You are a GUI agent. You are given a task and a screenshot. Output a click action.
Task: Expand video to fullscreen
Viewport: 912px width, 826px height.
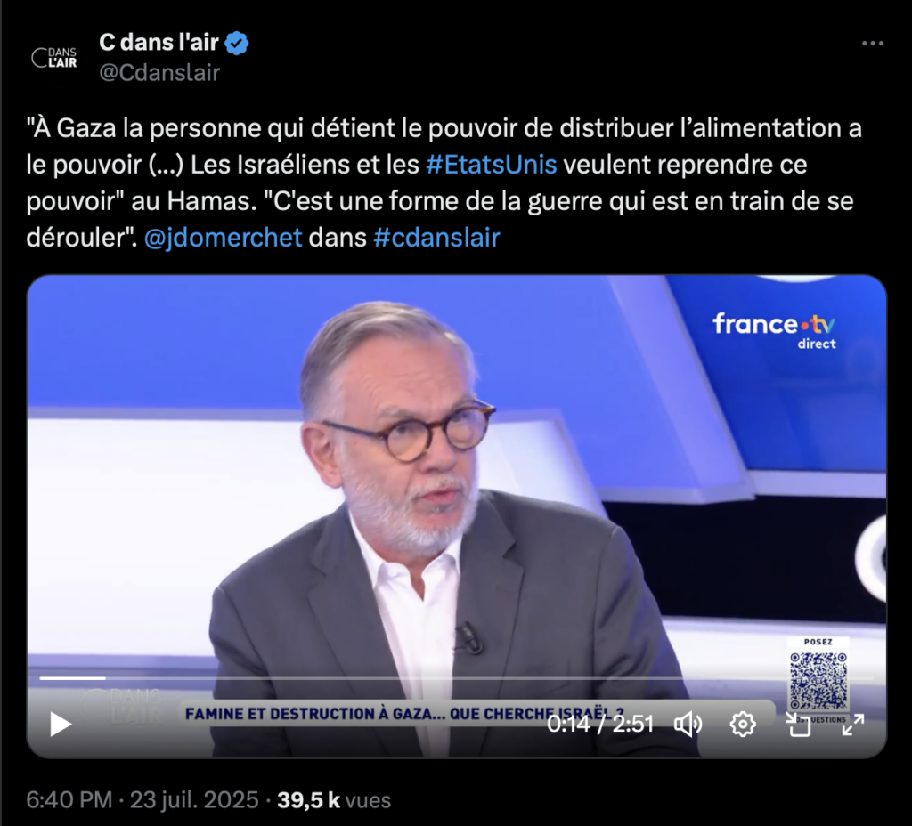point(853,725)
